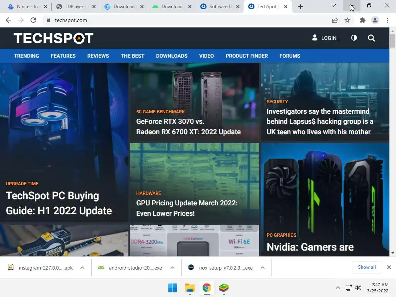Open the DOWNLOADS menu

(172, 56)
